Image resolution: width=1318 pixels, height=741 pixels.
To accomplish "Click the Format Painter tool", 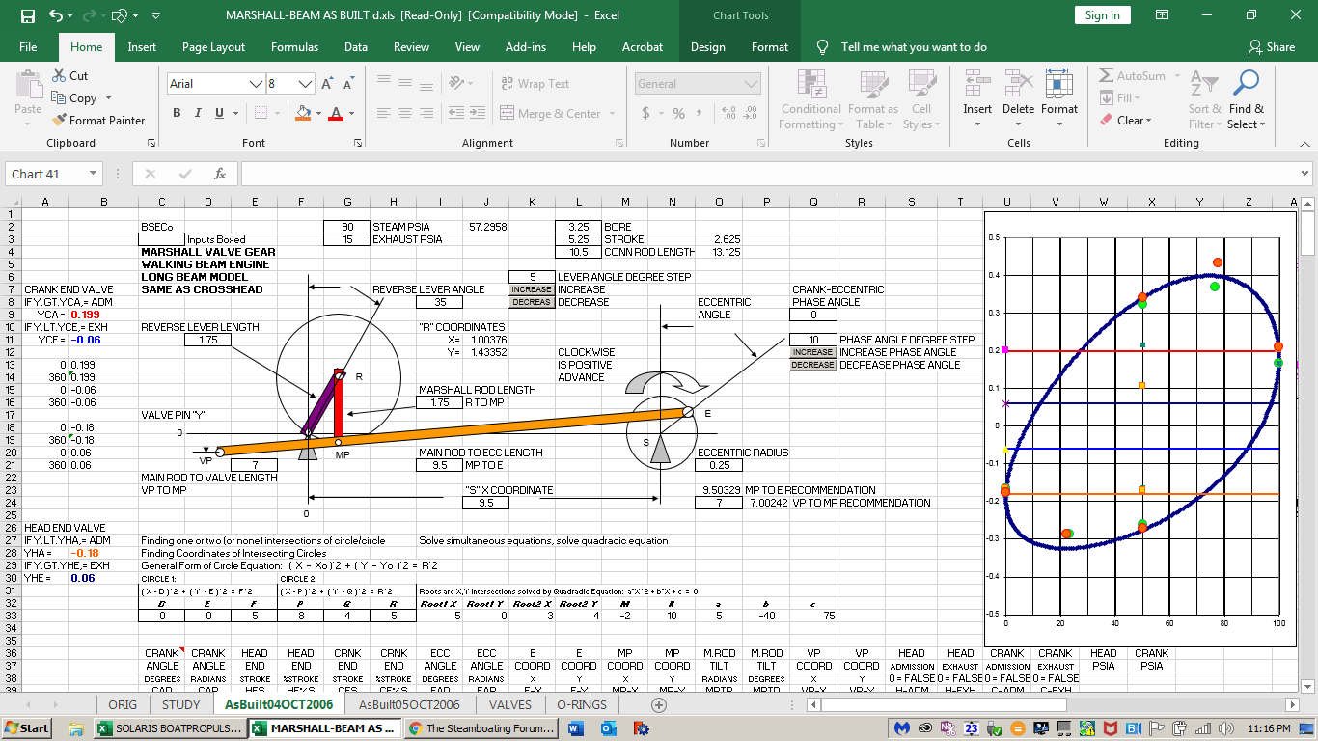I will [x=97, y=121].
